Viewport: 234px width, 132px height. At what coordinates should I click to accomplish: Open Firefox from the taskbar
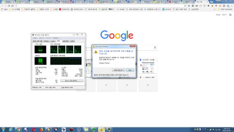[41, 129]
